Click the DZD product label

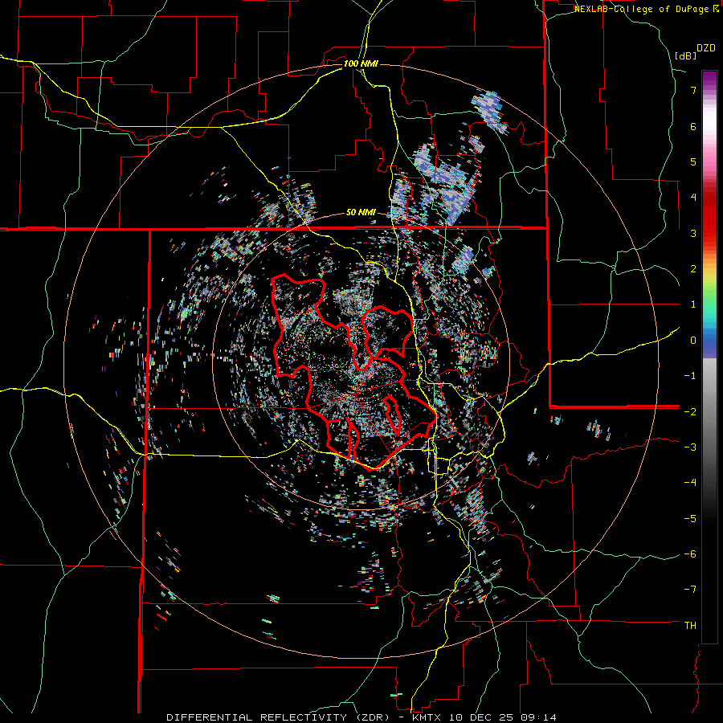[x=706, y=48]
